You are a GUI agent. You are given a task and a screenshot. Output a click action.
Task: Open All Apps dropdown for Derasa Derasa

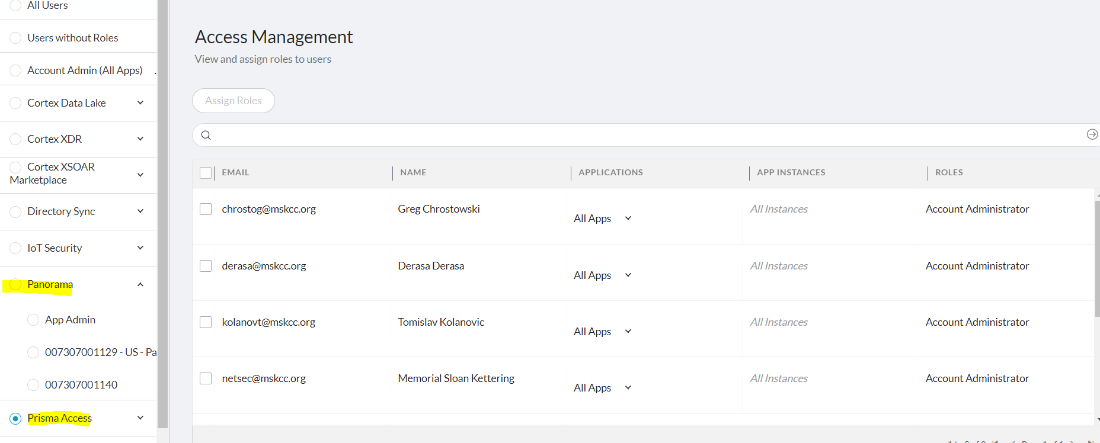pyautogui.click(x=628, y=275)
